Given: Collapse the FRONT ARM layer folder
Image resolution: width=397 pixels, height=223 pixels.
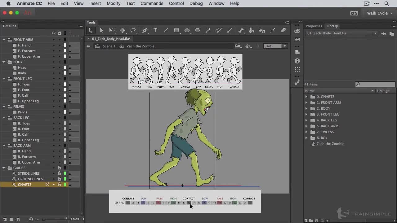Looking at the screenshot, I should (4, 40).
